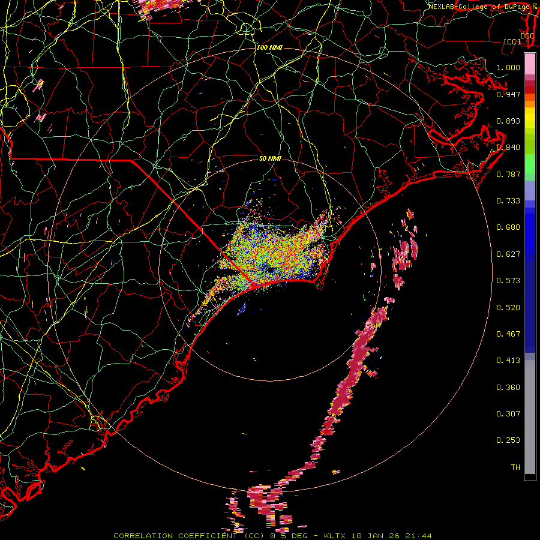Click the CORRELATION COEFFICIENT (CC) title text

coord(190,536)
